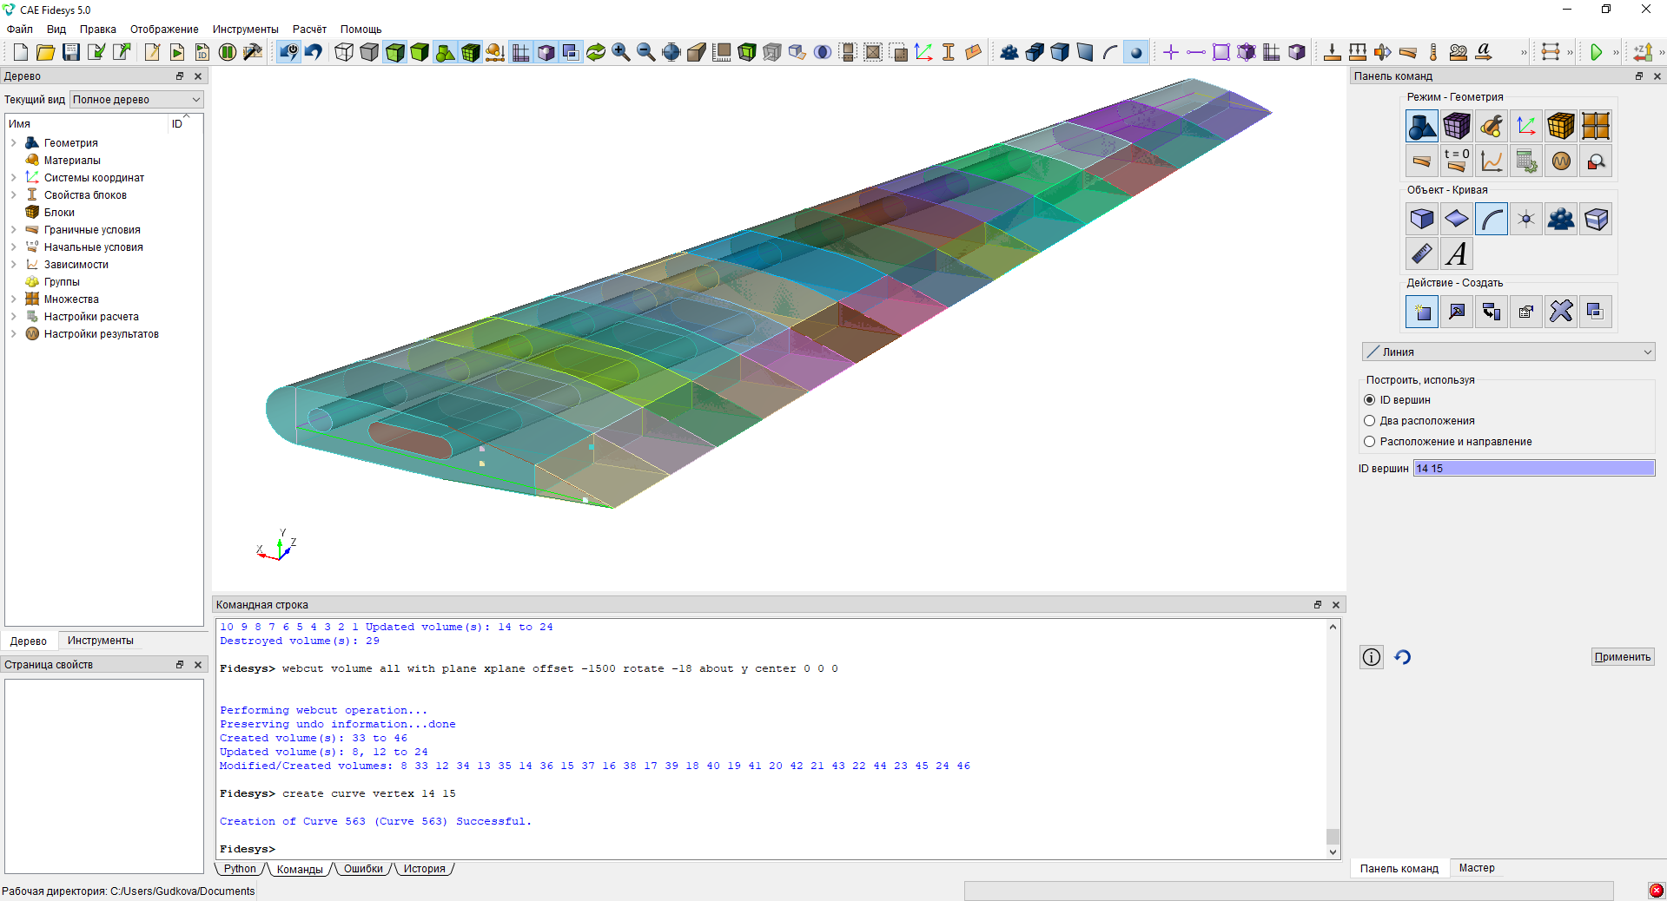Select the Vertex object icon
This screenshot has width=1667, height=901.
[x=1526, y=220]
